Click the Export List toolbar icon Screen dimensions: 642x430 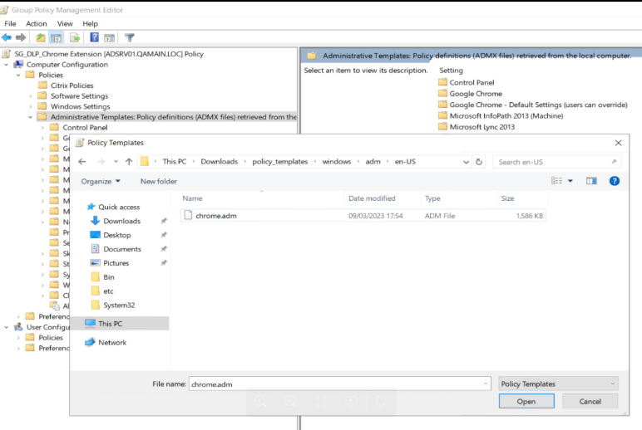[x=75, y=37]
